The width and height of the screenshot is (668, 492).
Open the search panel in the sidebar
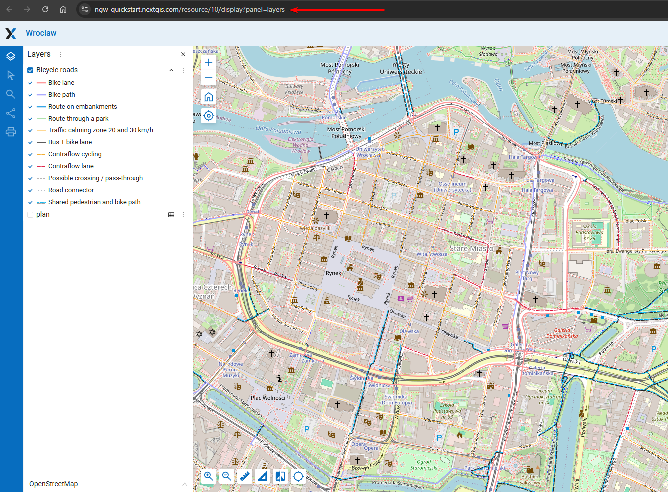coord(11,94)
